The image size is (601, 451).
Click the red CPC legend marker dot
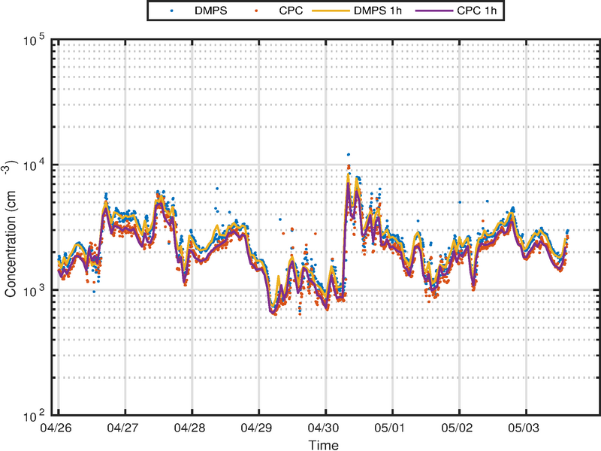256,11
